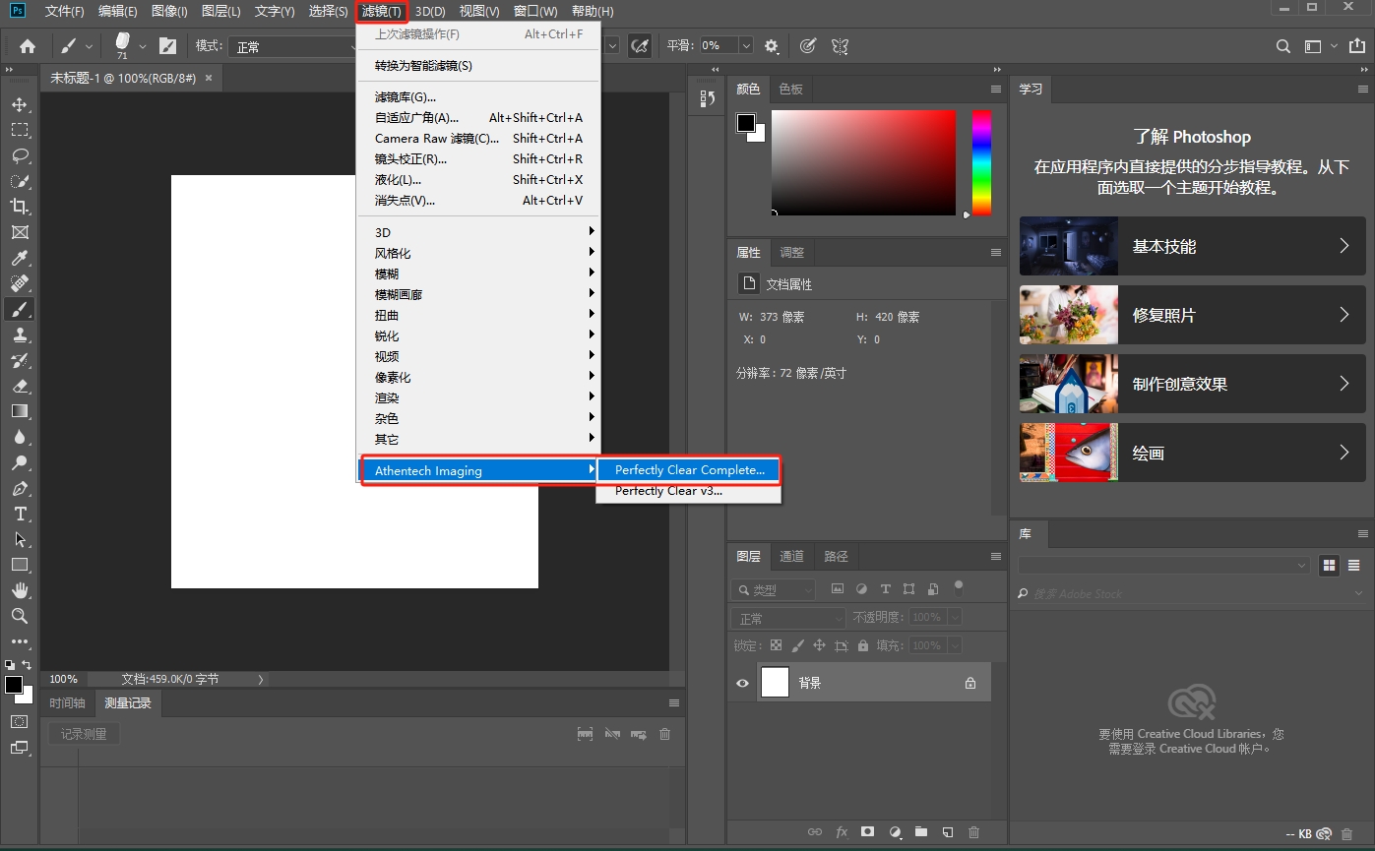
Task: Open the 基本技能 tutorial
Action: pyautogui.click(x=1192, y=246)
